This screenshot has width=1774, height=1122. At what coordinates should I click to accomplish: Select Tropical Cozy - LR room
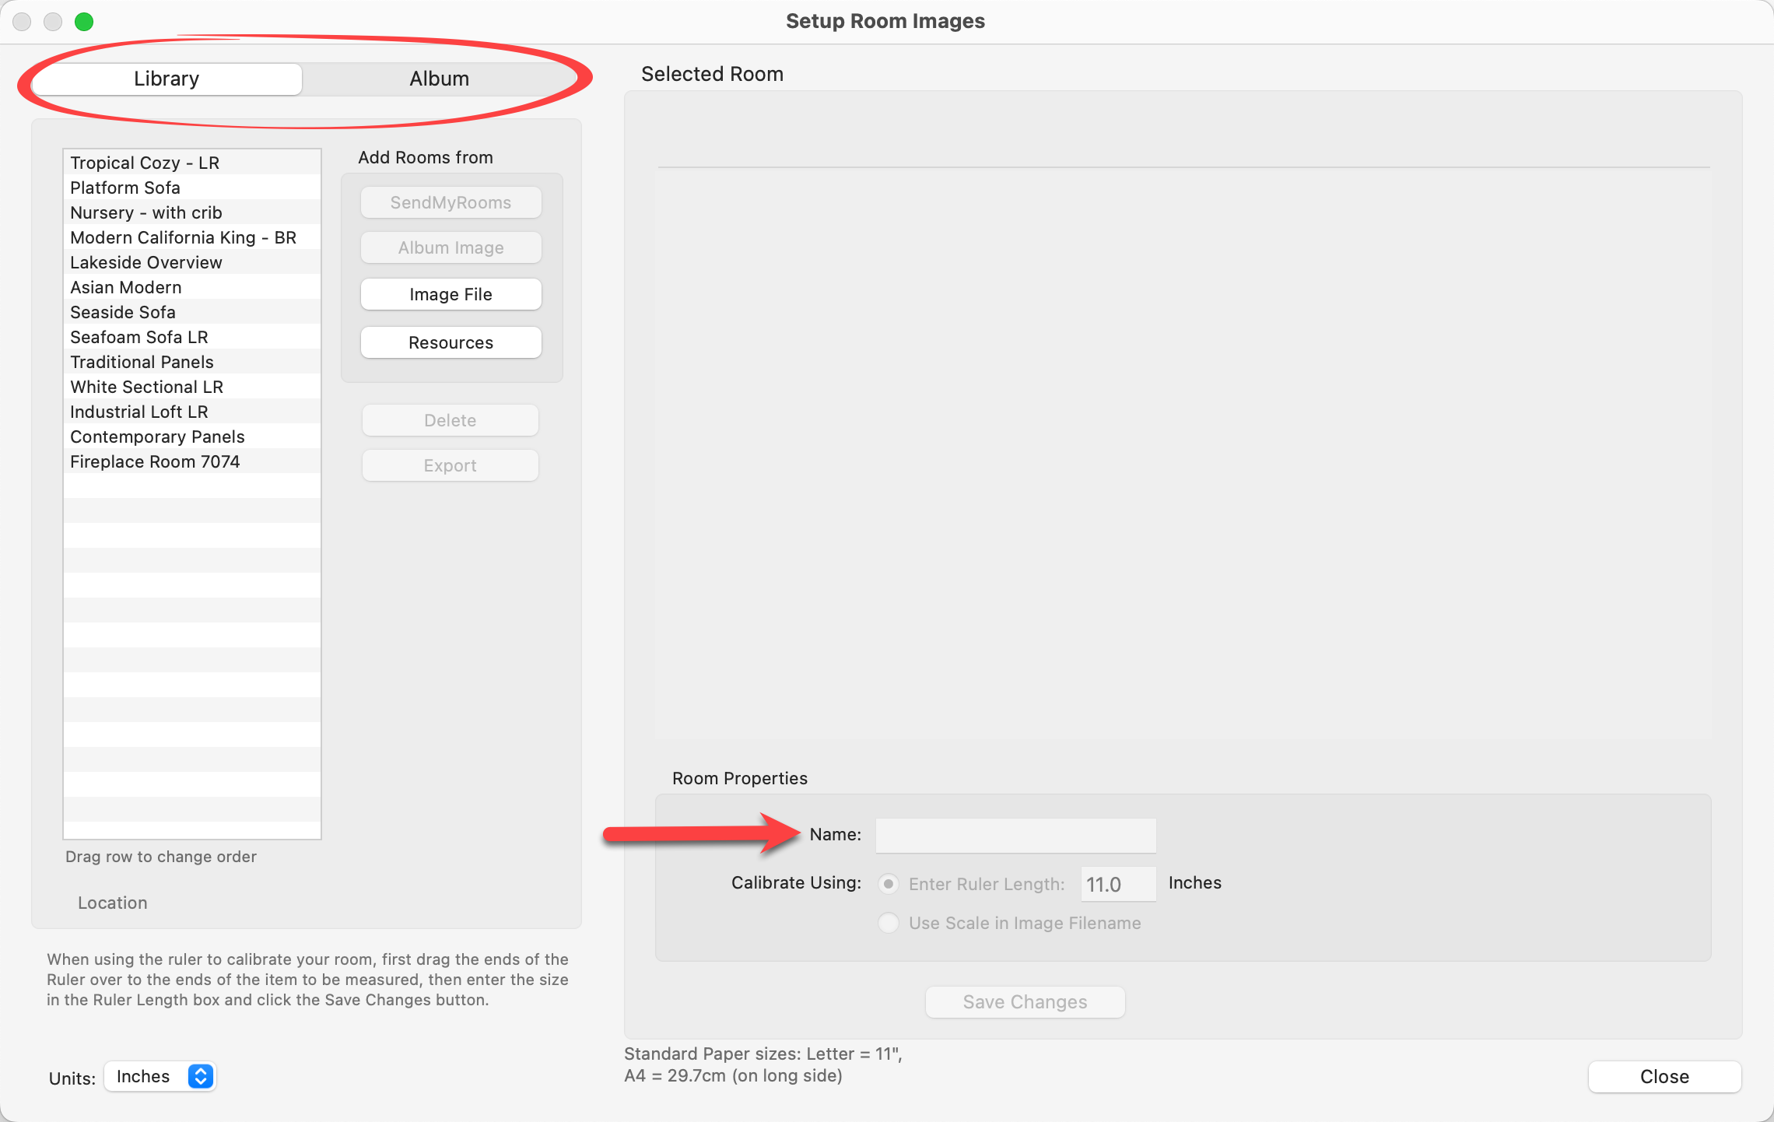(145, 163)
